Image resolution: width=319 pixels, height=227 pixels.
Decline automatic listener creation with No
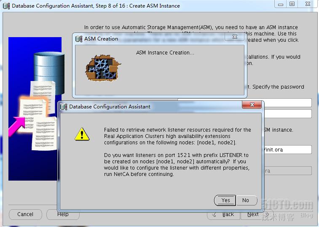point(247,200)
